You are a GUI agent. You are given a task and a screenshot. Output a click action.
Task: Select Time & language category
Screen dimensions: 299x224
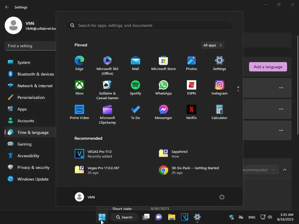30,132
